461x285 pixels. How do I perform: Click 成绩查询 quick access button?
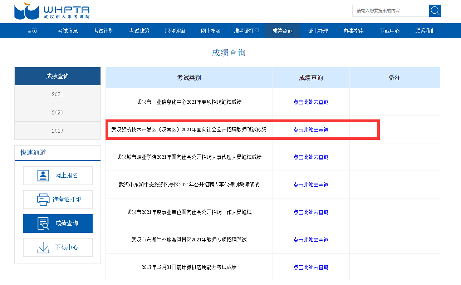pyautogui.click(x=58, y=223)
